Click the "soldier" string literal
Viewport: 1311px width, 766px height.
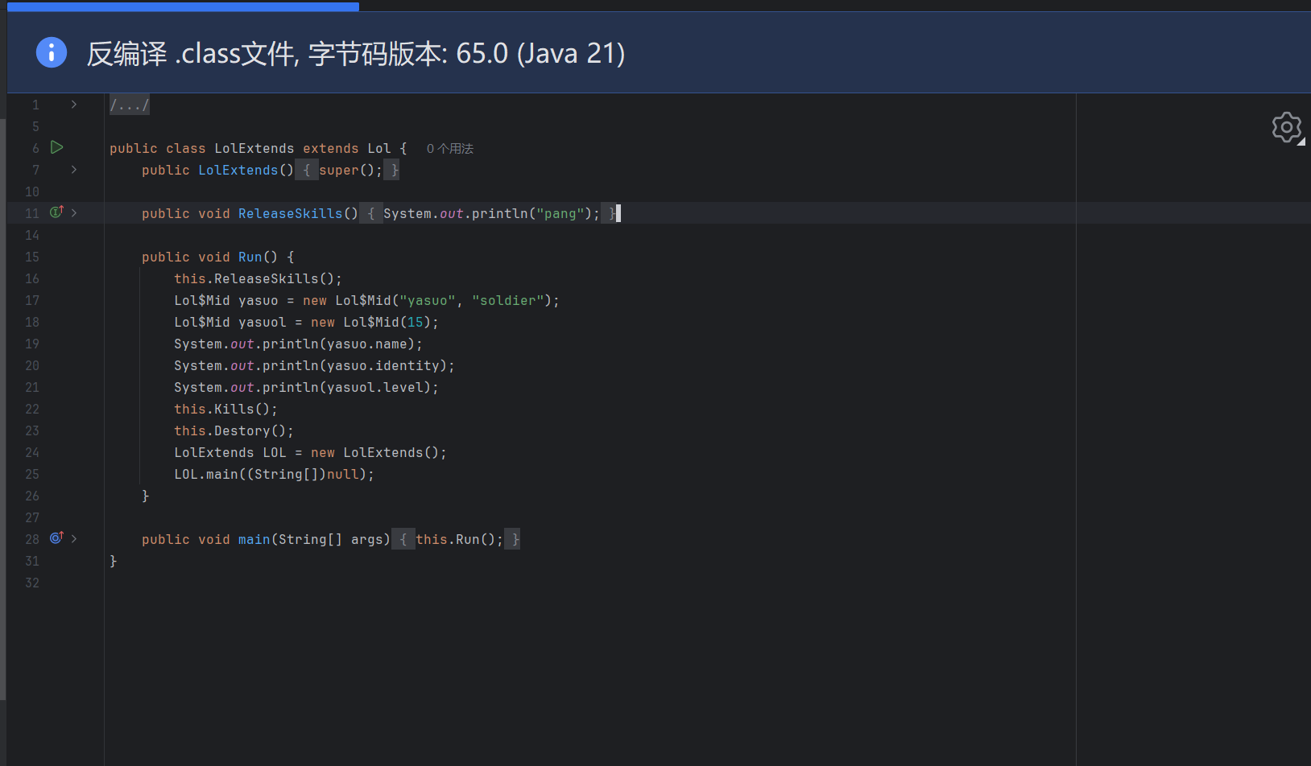[x=508, y=301]
